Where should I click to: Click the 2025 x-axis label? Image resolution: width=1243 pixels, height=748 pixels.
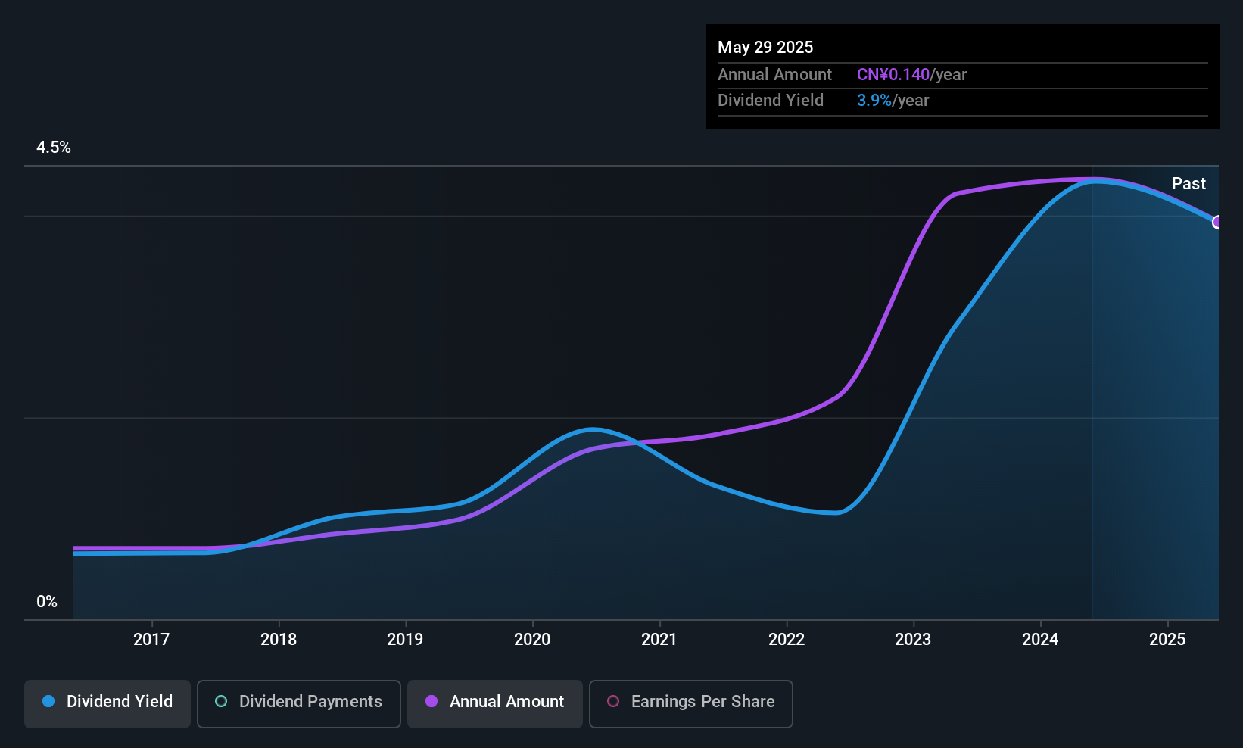pyautogui.click(x=1167, y=639)
